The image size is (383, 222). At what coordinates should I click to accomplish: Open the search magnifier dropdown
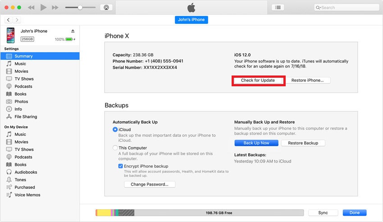click(x=318, y=8)
